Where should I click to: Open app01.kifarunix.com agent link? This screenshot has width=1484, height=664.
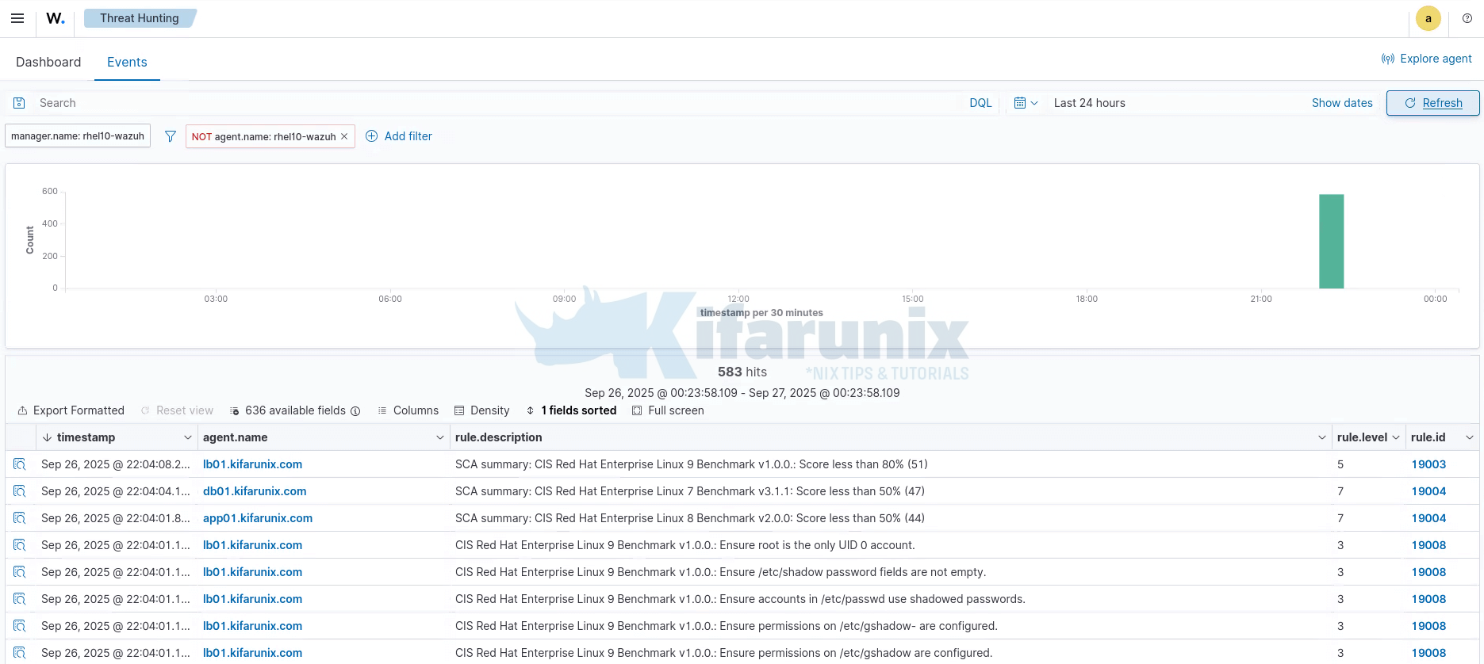click(x=258, y=518)
